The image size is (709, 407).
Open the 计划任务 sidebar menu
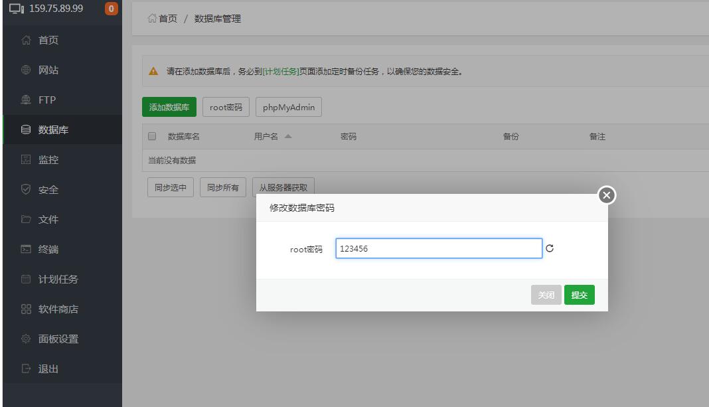point(58,280)
